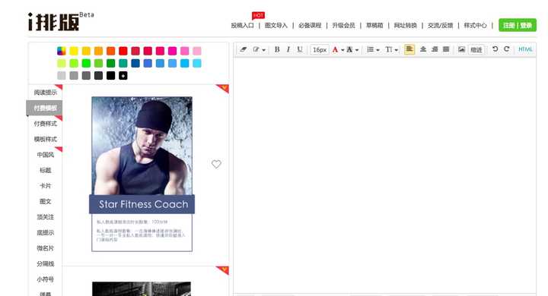Click the justify-align icon

pos(446,49)
